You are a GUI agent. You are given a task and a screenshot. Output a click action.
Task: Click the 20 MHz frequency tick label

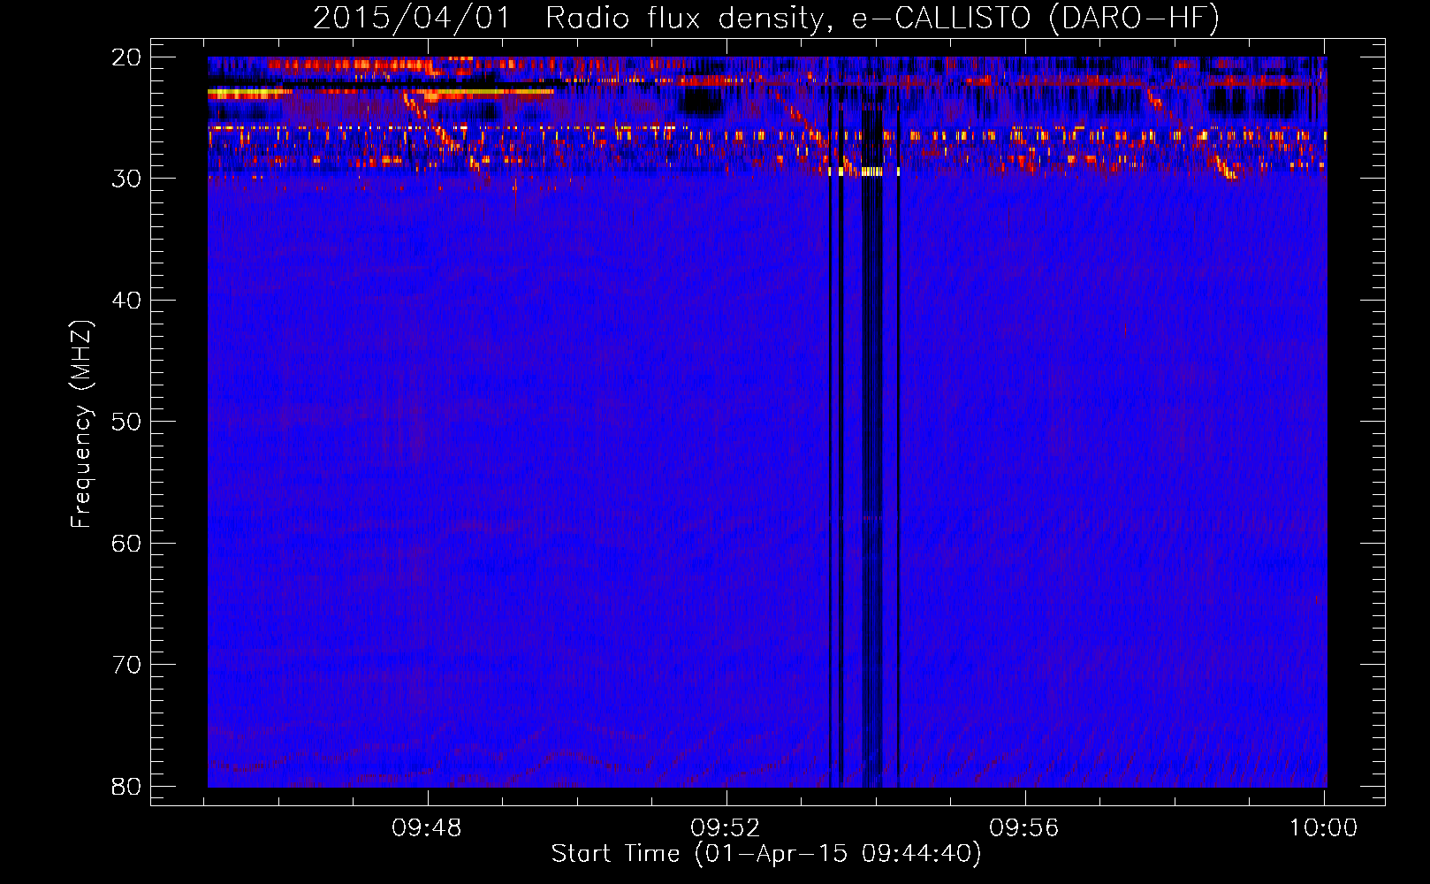[x=126, y=57]
